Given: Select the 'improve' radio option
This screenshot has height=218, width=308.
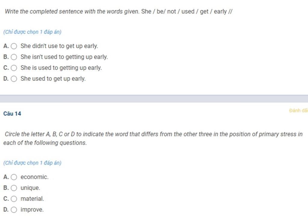Looking at the screenshot, I should pos(14,210).
